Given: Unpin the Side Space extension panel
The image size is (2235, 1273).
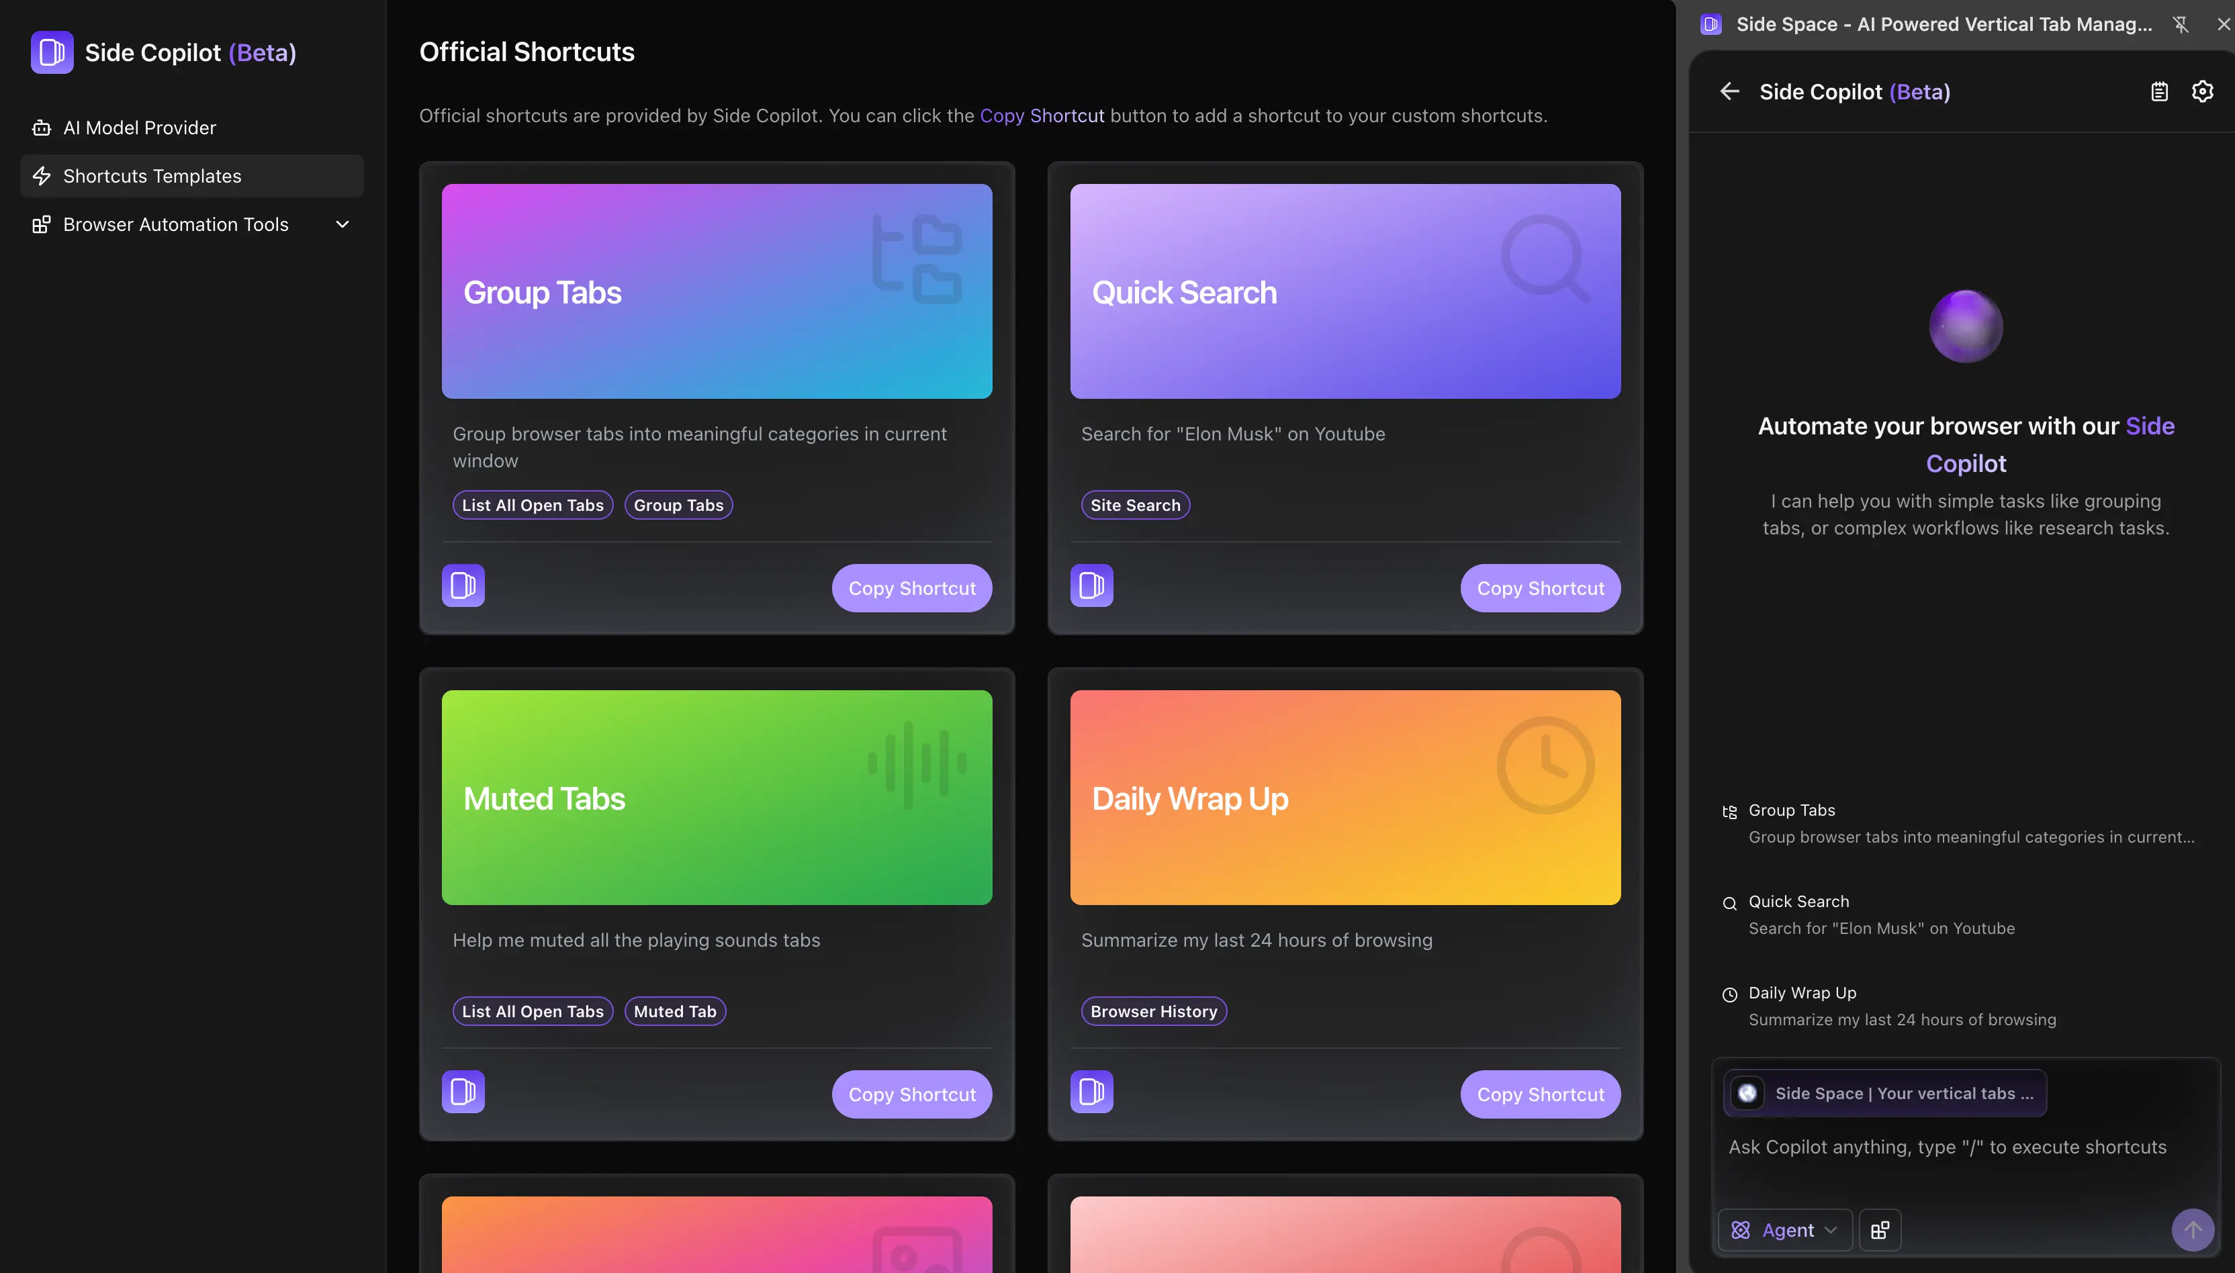Looking at the screenshot, I should point(2181,24).
